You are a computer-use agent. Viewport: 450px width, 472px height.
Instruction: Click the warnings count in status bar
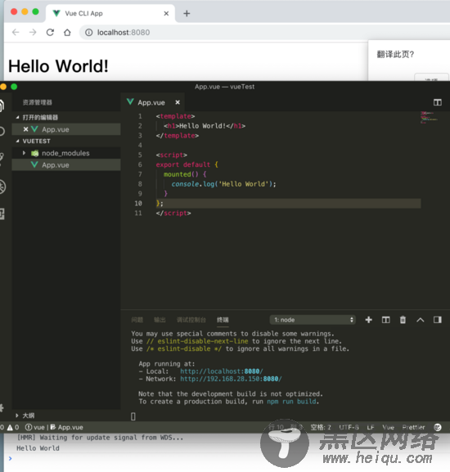(x=13, y=427)
